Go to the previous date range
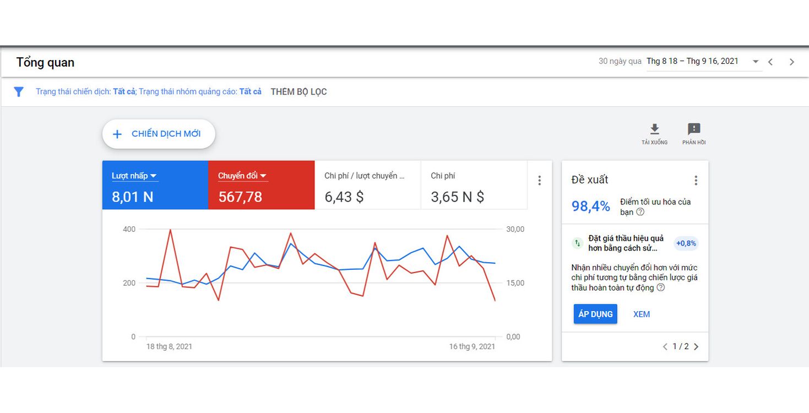 pos(770,62)
